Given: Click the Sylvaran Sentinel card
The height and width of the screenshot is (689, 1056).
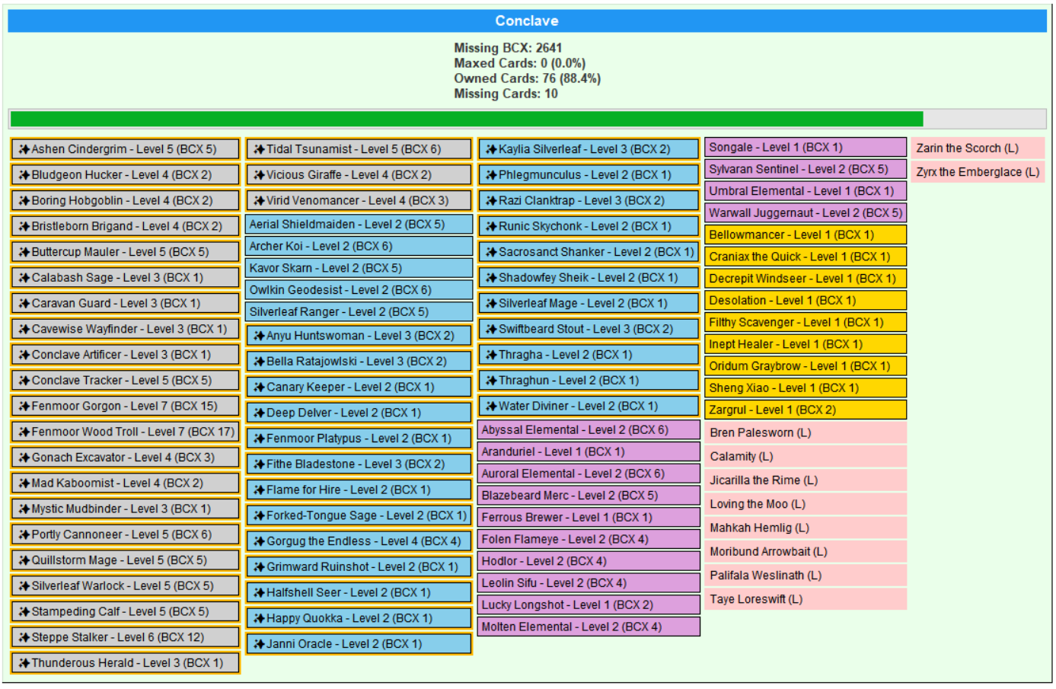Looking at the screenshot, I should coord(806,170).
